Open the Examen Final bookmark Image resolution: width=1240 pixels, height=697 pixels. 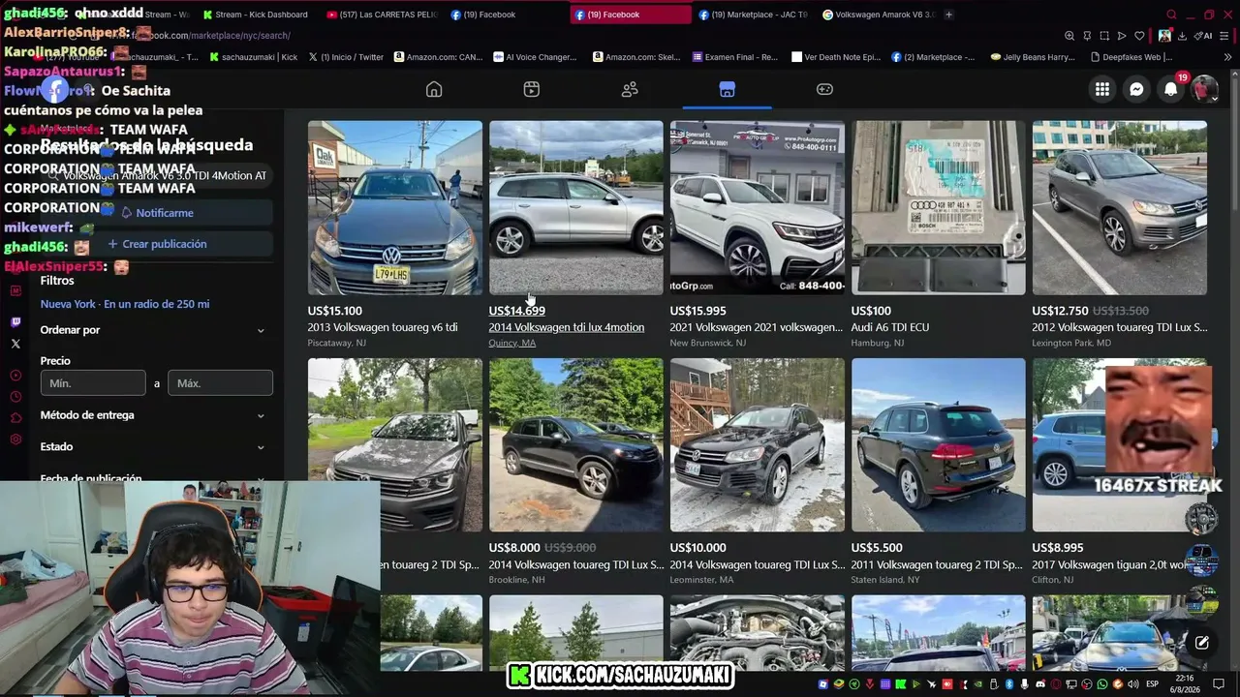pos(734,57)
